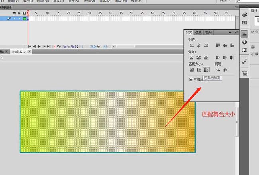Click the timeline scroll left arrow

pos(114,47)
